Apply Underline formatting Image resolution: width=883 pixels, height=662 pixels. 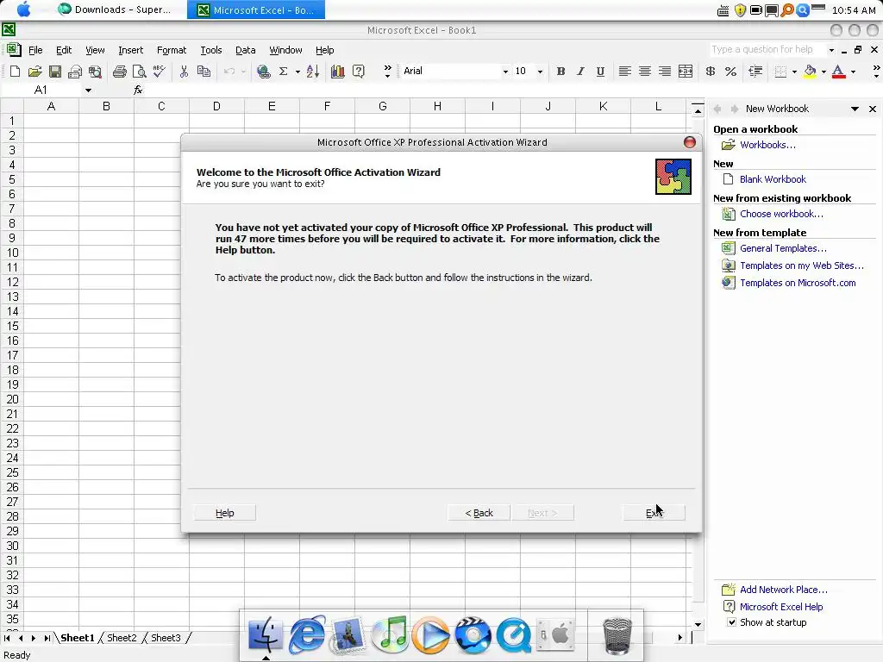tap(600, 72)
